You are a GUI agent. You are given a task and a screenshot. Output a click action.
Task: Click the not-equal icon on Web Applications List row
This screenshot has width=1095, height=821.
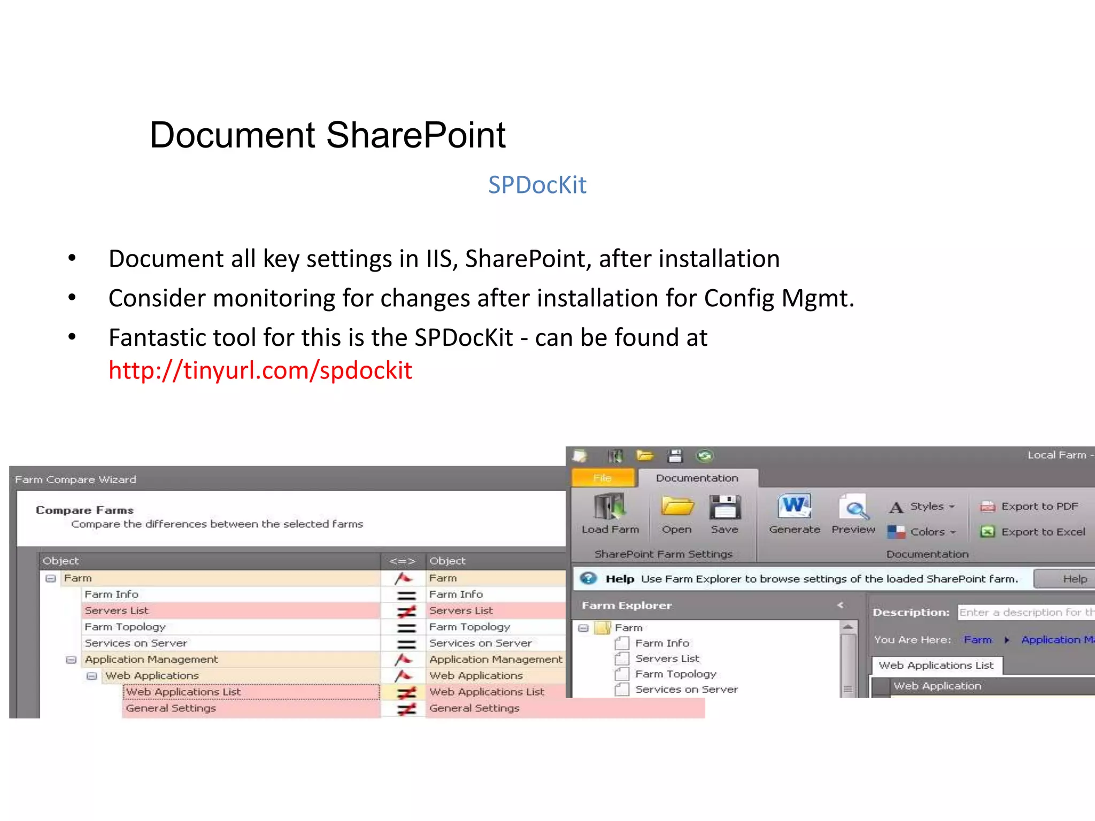406,693
